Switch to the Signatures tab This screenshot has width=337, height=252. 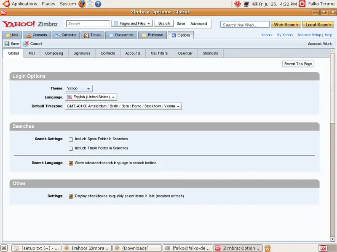(82, 53)
